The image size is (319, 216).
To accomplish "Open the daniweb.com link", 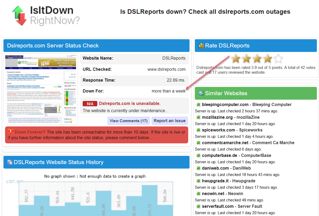I will click(x=215, y=168).
